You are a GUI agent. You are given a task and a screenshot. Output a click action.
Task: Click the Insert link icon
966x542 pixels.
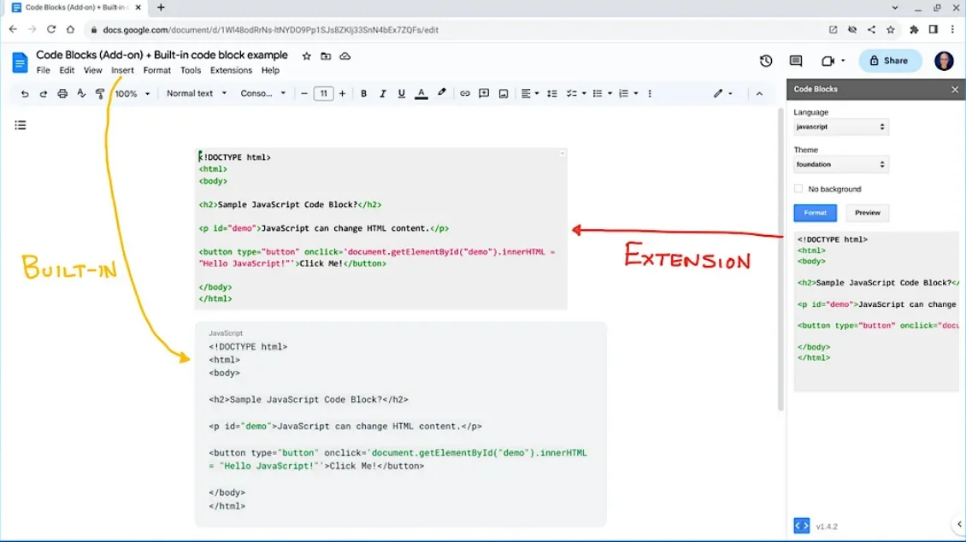[464, 94]
